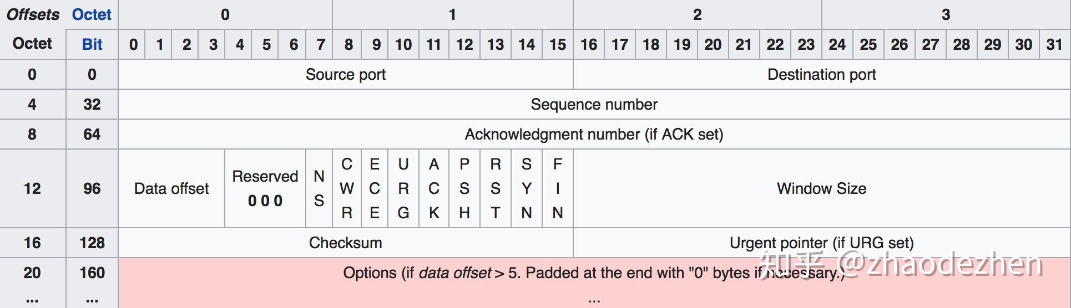Click the SYN flag cell
This screenshot has height=308, width=1071.
click(x=527, y=189)
